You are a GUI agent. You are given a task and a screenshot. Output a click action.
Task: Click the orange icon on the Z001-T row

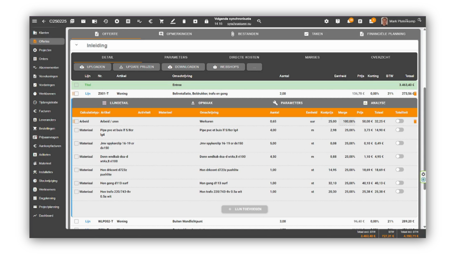pyautogui.click(x=415, y=94)
